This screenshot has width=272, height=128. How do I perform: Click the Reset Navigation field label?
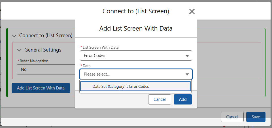point(34,61)
